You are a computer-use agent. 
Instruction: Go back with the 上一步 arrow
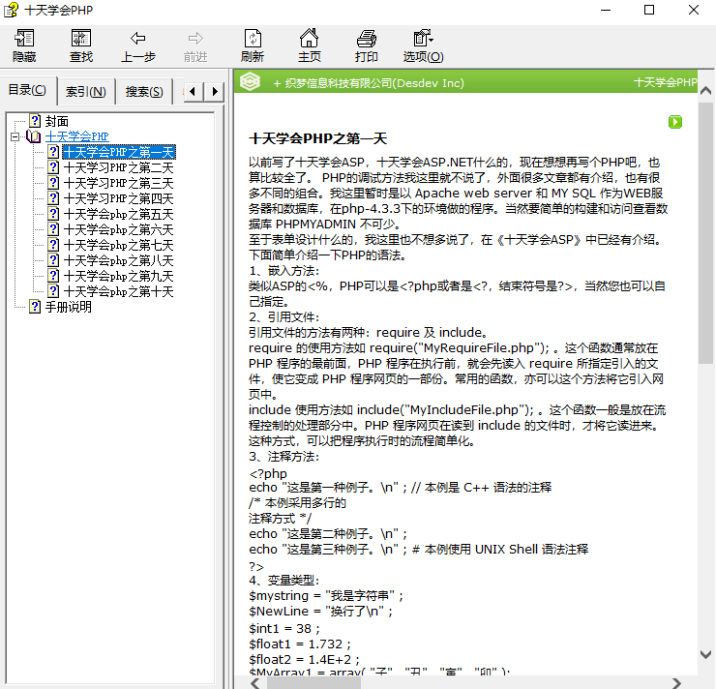tap(138, 45)
